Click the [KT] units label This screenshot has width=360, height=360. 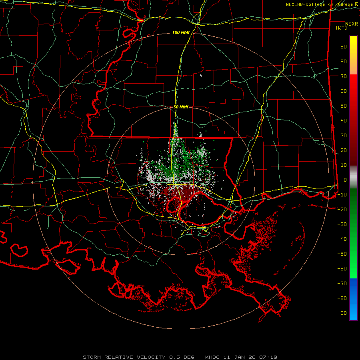[x=342, y=28]
